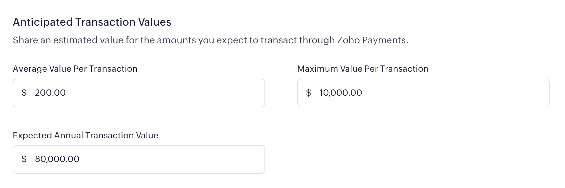Image resolution: width=565 pixels, height=188 pixels.
Task: Click the Maximum Value Per Transaction label
Action: pos(363,69)
